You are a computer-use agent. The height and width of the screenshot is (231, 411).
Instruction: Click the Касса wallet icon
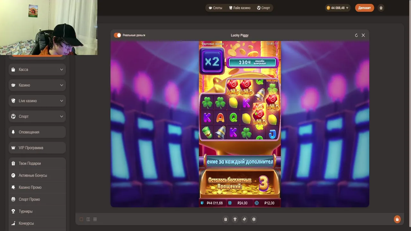pos(13,70)
